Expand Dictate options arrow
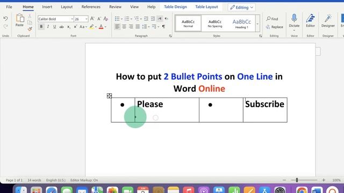The height and width of the screenshot is (193, 344). 294,31
